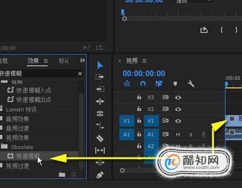The image size is (242, 188).
Task: Click the V1 source patching button
Action: pos(127,121)
